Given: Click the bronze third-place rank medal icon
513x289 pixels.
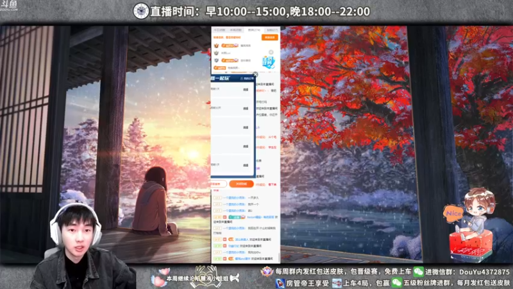Looking at the screenshot, I should point(216,60).
